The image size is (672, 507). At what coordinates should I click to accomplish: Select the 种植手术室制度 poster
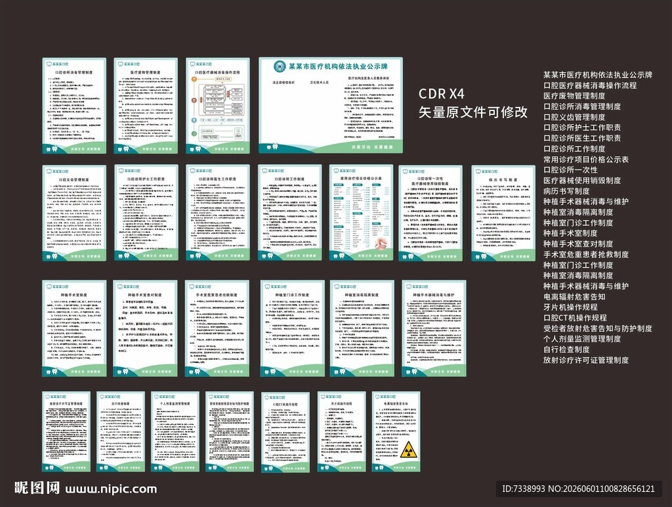tap(74, 328)
